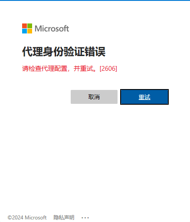The width and height of the screenshot is (190, 222).
Task: Click the green square of Microsoft logo
Action: (29, 26)
